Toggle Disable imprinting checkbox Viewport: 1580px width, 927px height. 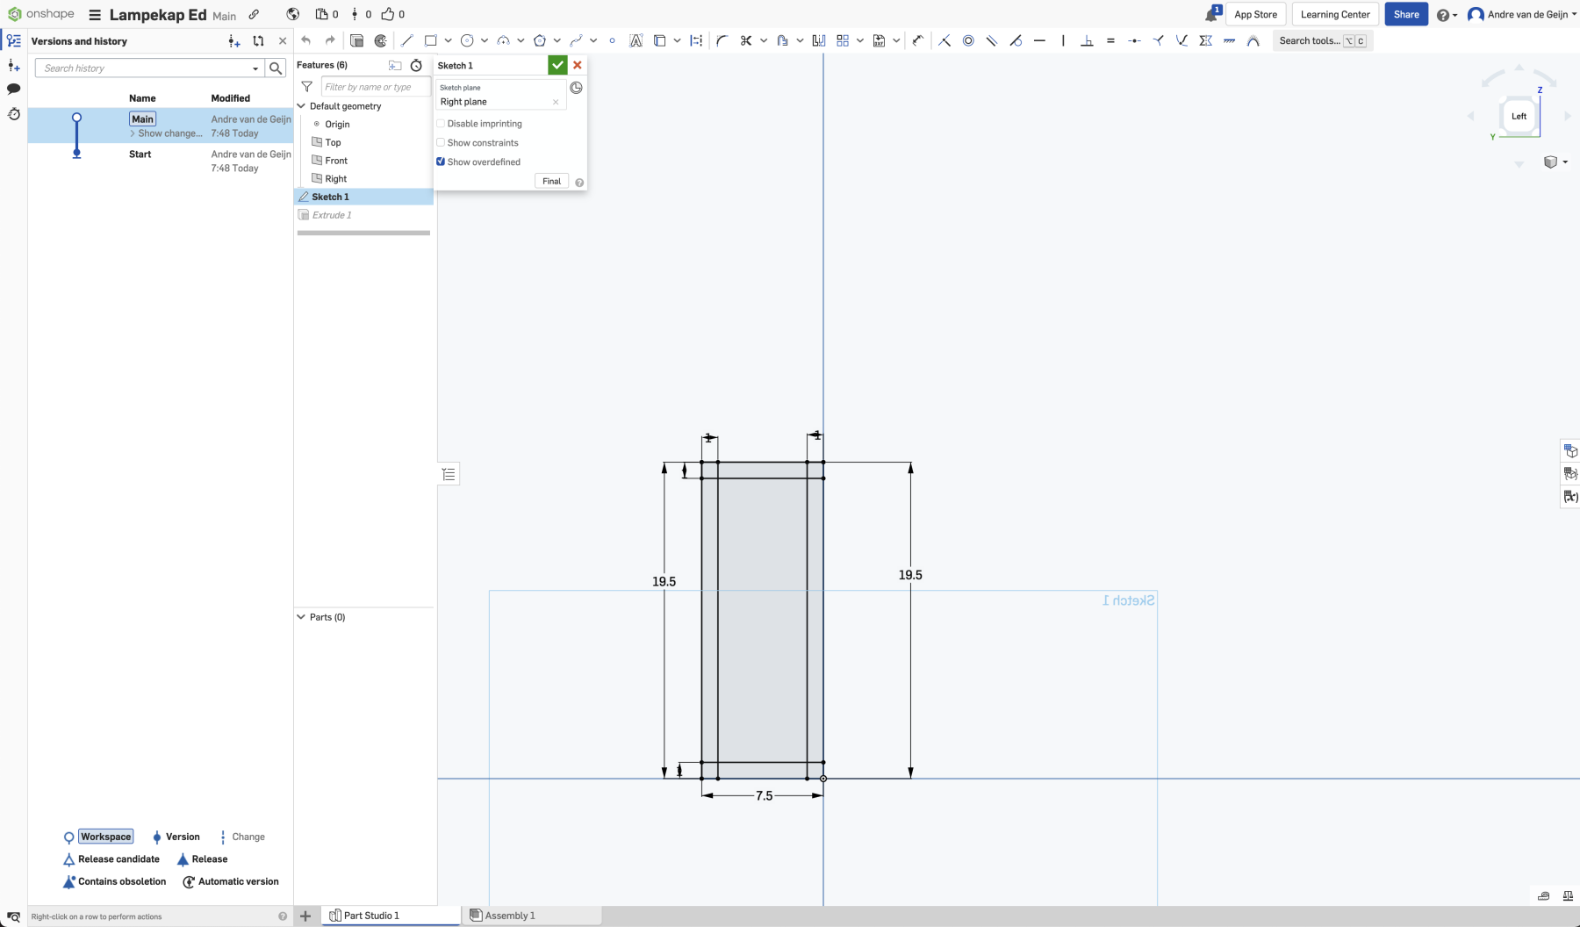[441, 124]
